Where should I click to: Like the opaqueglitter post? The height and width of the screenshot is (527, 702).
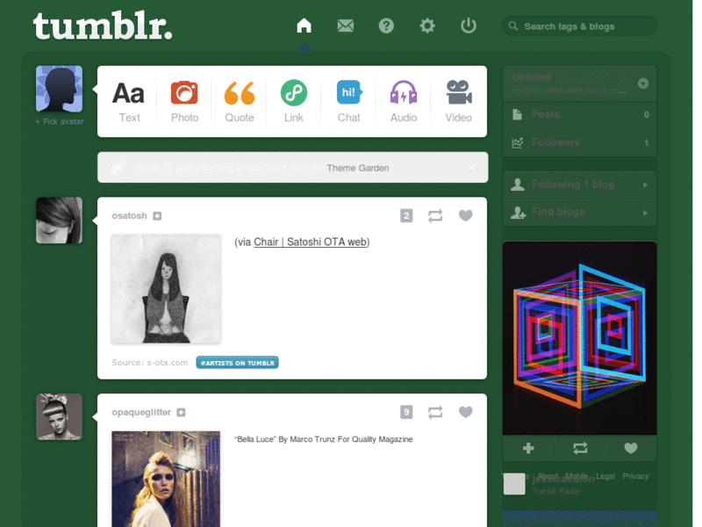[466, 412]
